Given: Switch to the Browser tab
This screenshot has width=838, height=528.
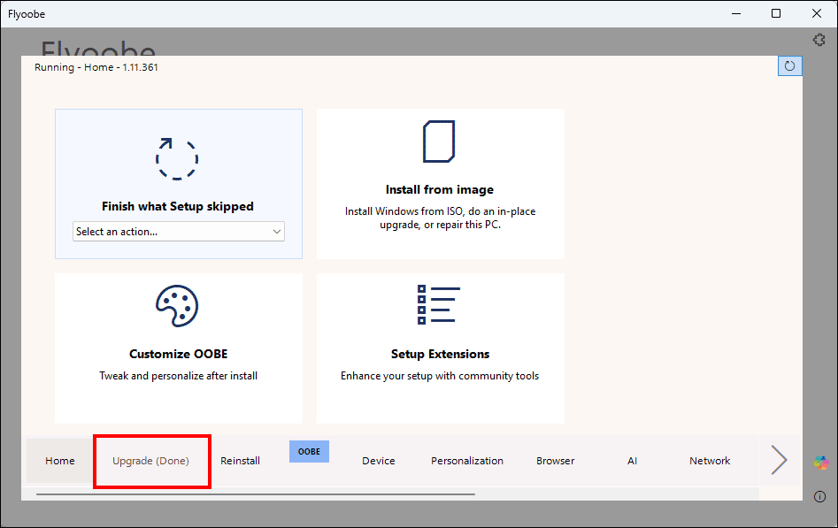Looking at the screenshot, I should click(x=556, y=461).
